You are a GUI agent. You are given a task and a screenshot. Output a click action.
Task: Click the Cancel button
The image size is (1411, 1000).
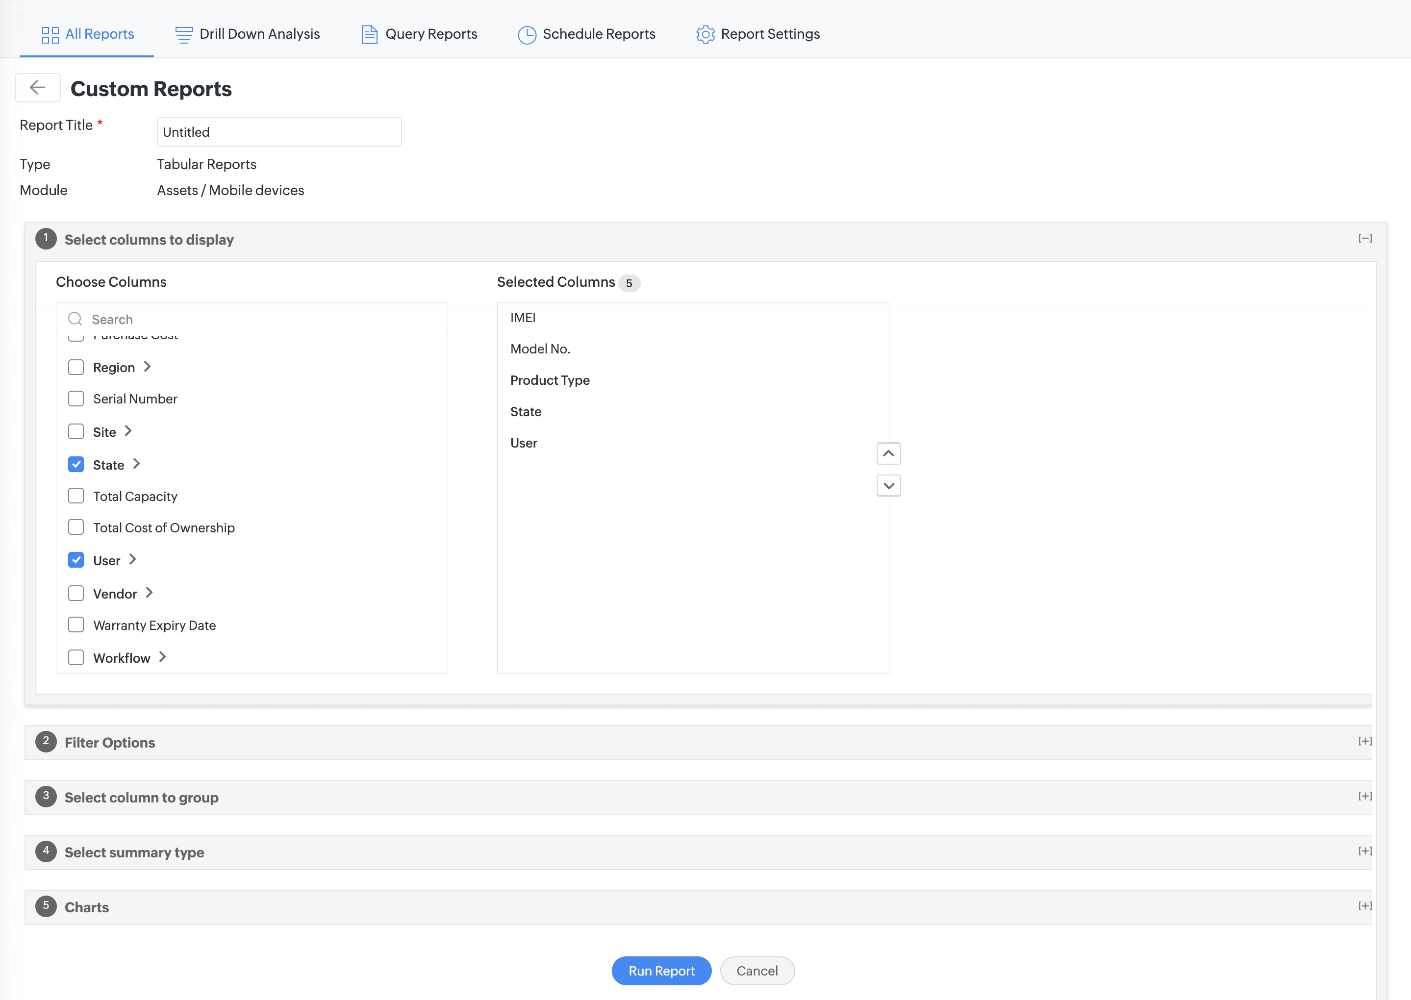[x=757, y=971]
